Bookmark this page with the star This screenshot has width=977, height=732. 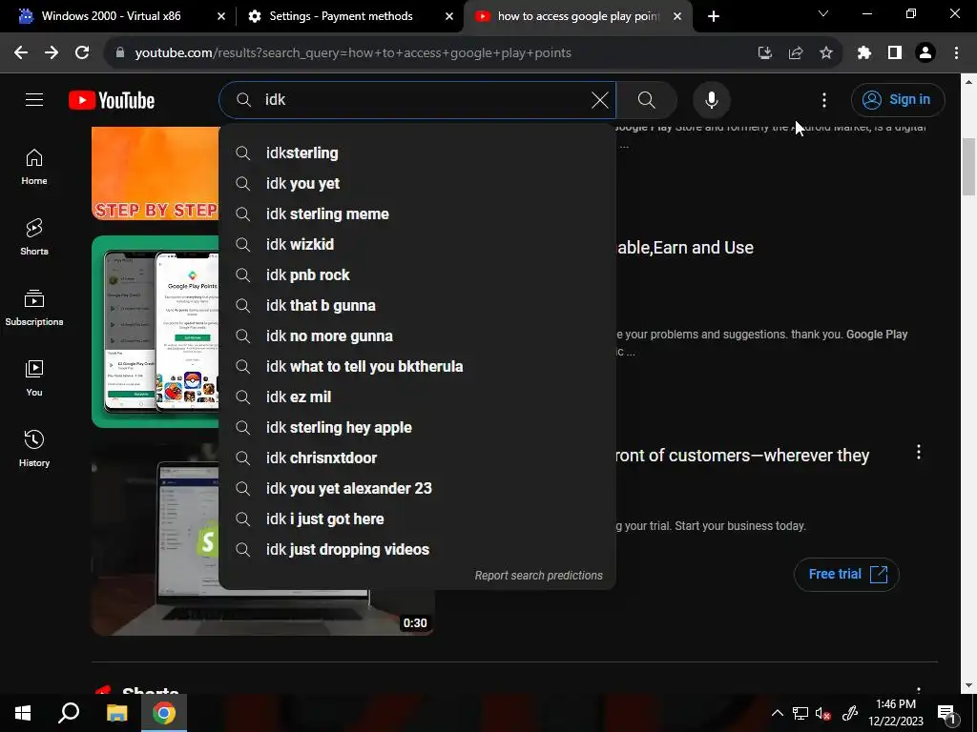point(826,52)
